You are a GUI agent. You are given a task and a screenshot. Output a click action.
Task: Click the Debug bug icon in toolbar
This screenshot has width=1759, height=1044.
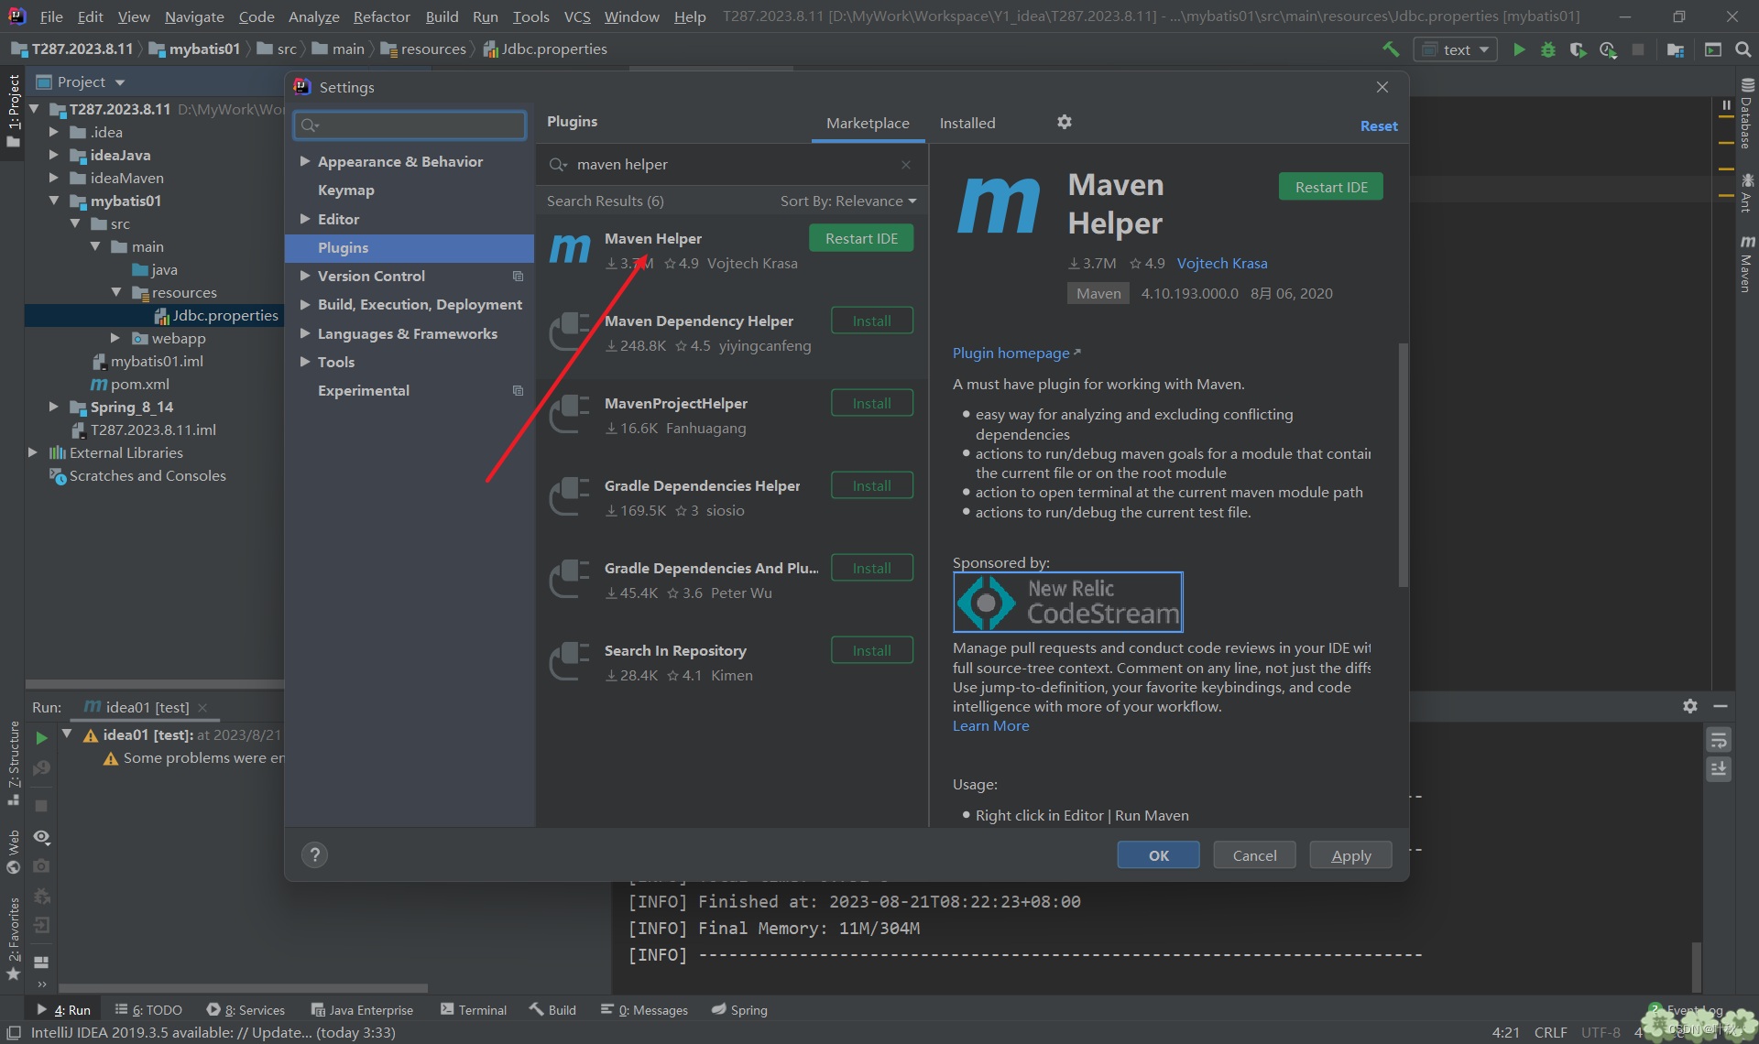(1548, 49)
